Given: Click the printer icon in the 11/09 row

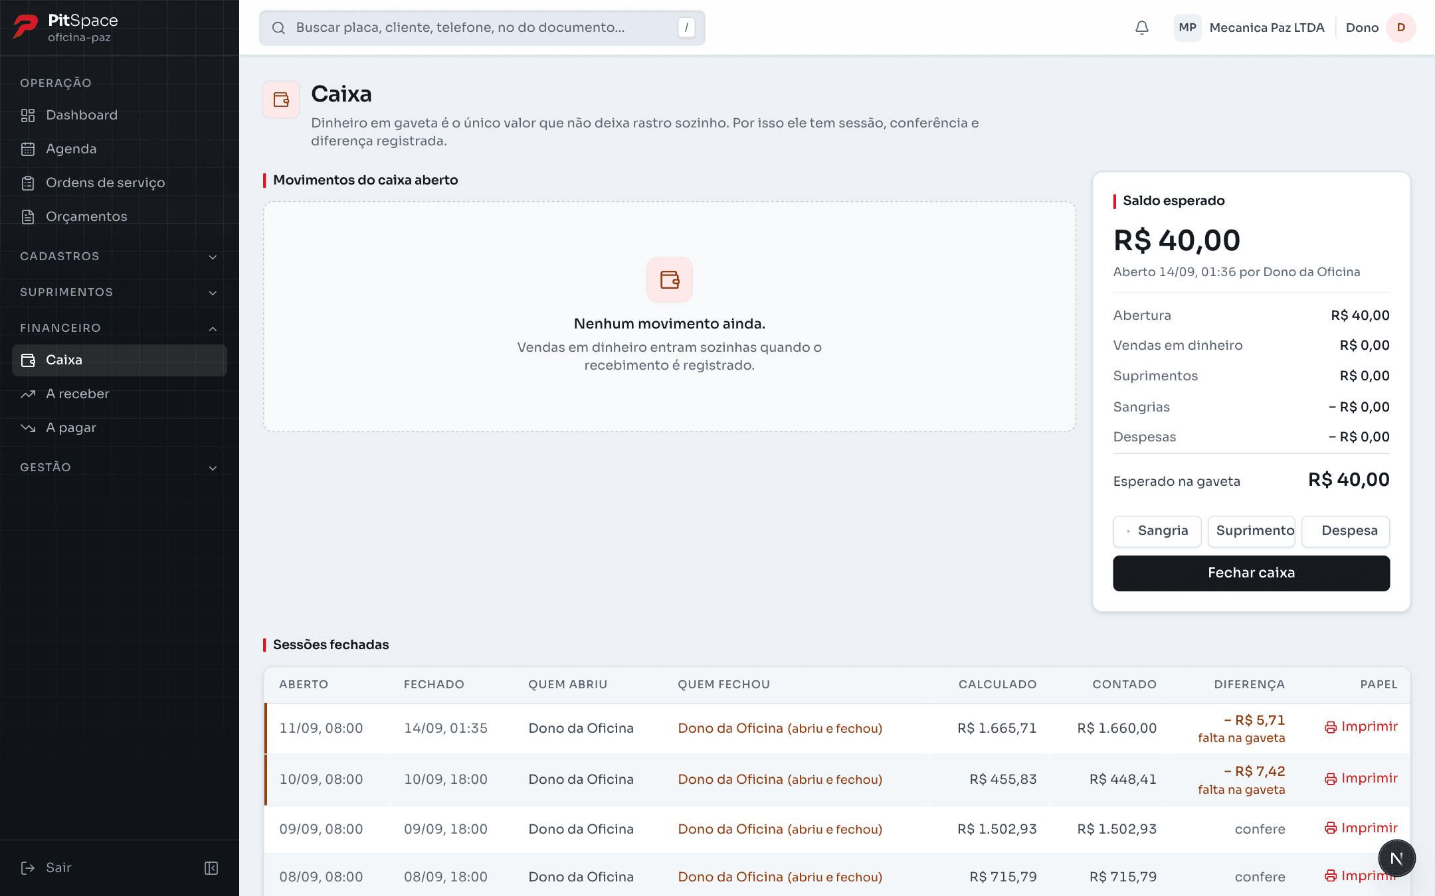Looking at the screenshot, I should tap(1331, 727).
